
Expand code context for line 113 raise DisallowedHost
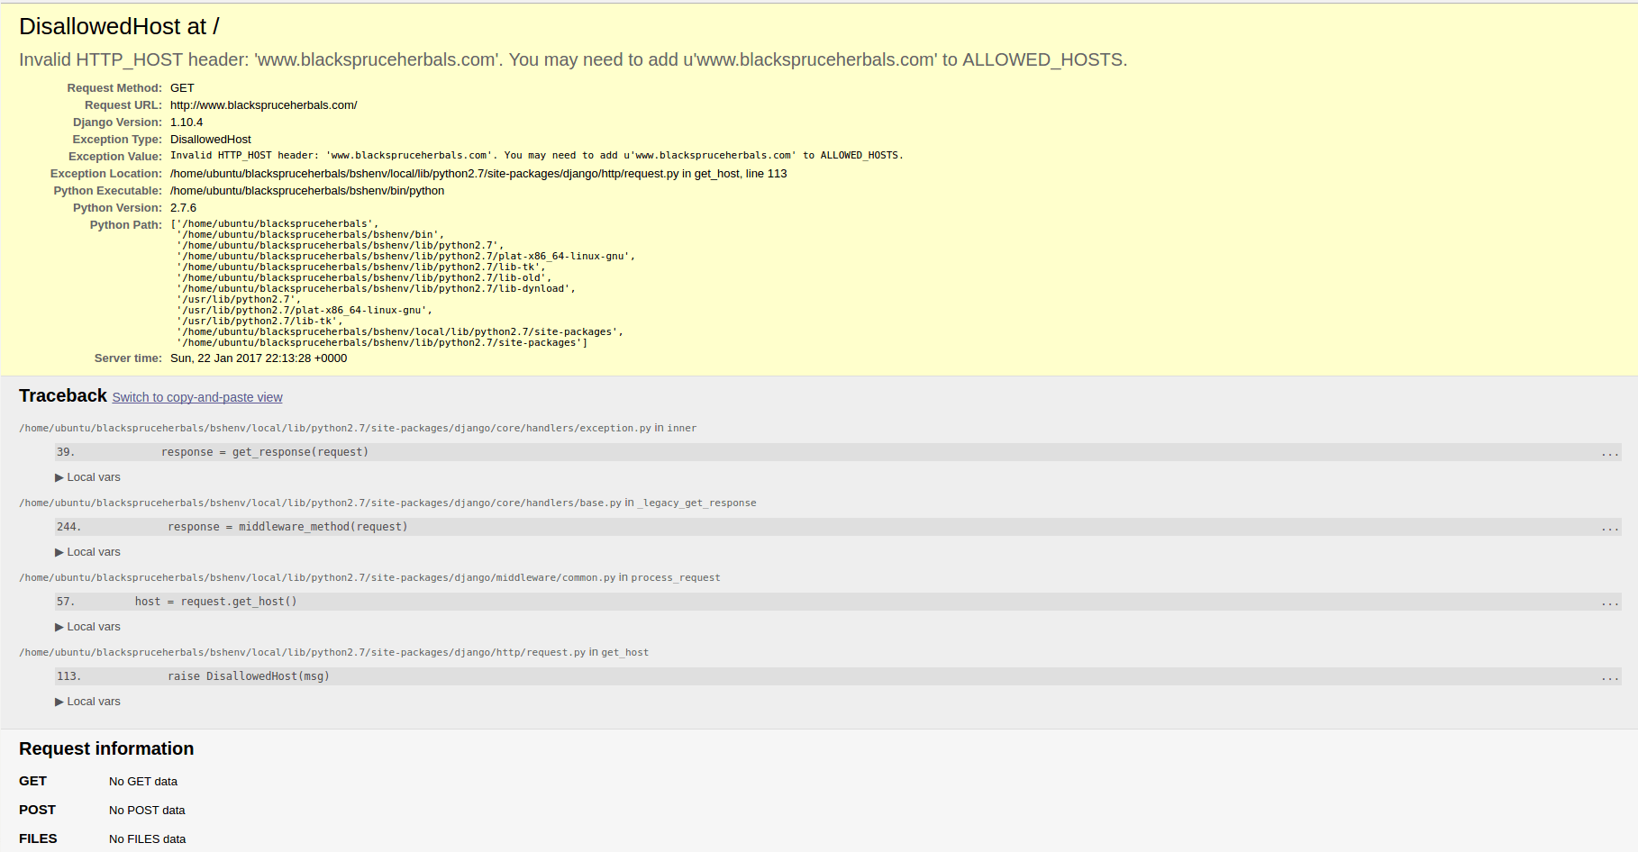pyautogui.click(x=838, y=676)
